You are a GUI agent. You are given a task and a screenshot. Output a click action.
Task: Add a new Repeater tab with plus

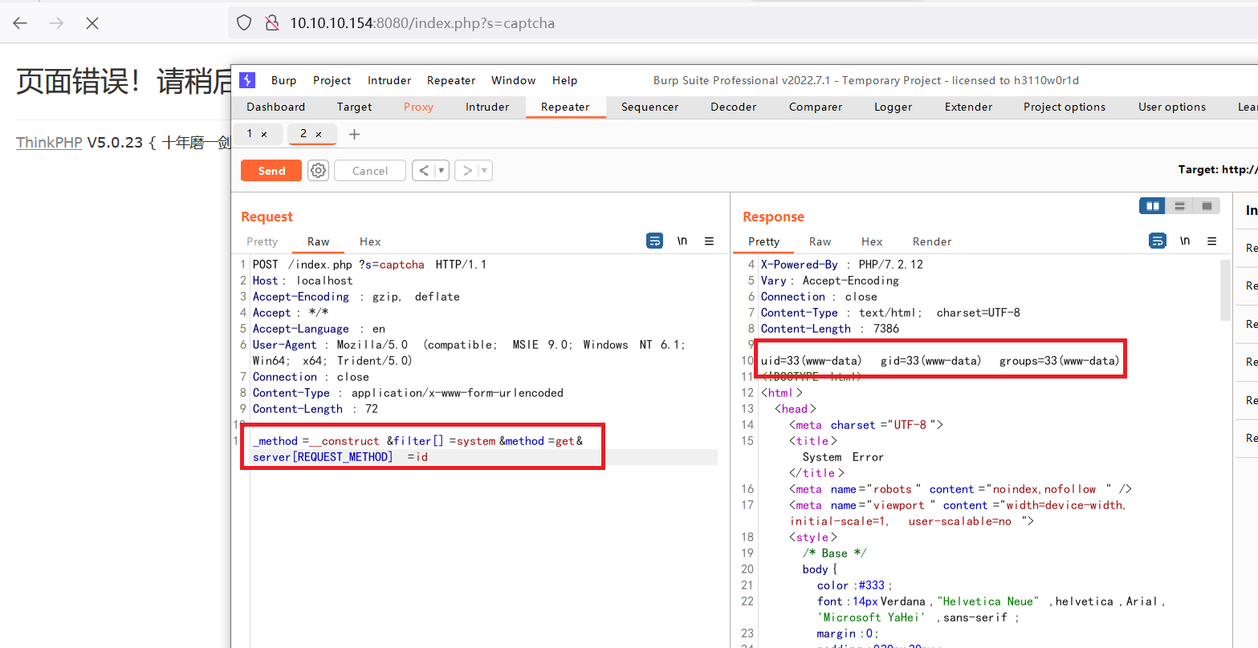pos(354,134)
